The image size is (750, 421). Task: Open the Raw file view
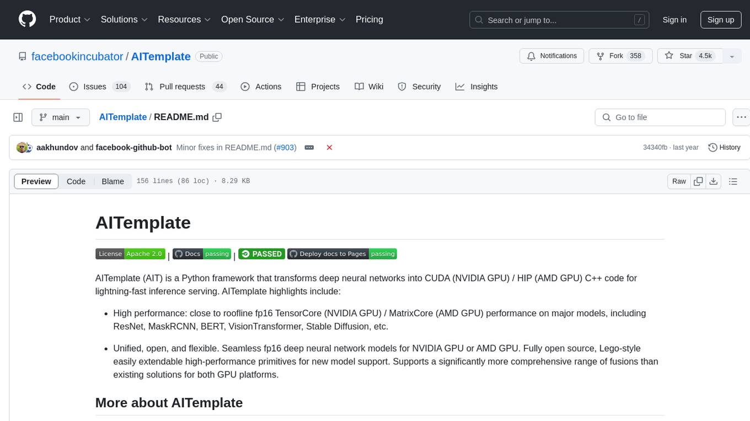point(679,181)
